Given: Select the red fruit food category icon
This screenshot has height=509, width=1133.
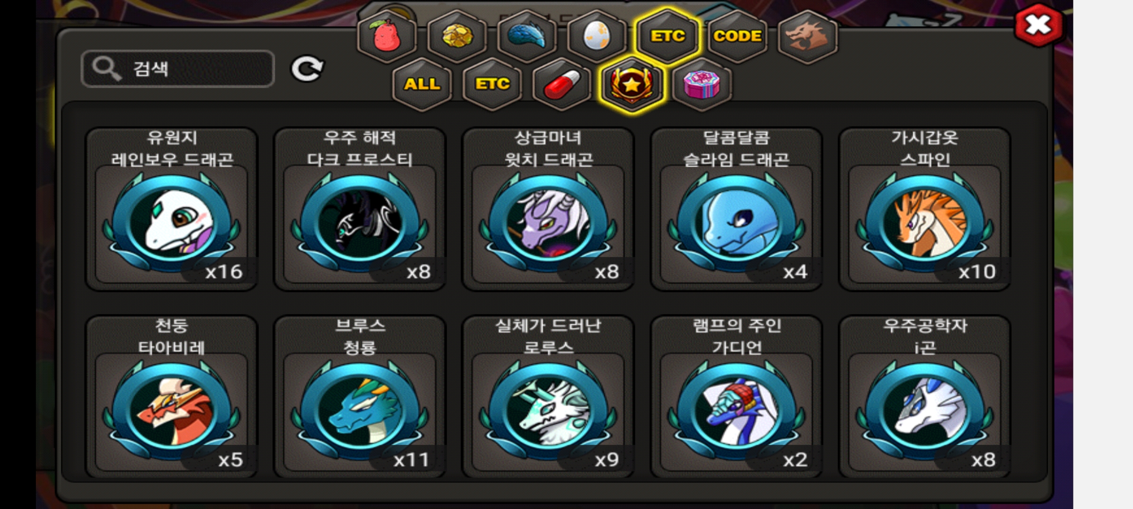Looking at the screenshot, I should (x=387, y=36).
